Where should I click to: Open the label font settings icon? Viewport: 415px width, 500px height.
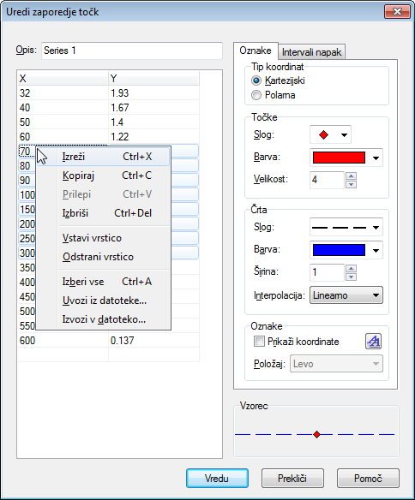pos(373,342)
